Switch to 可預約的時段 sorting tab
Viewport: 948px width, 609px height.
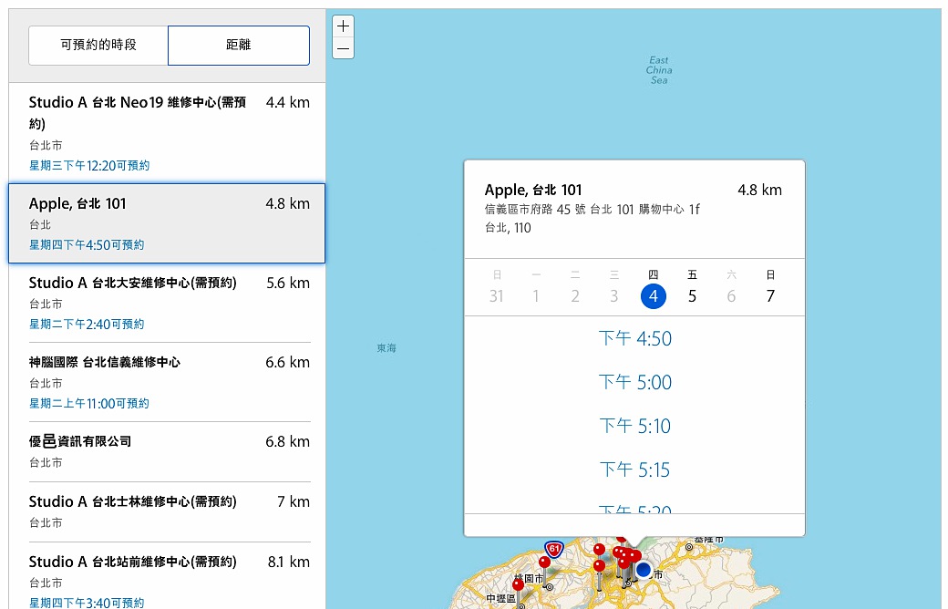[98, 45]
